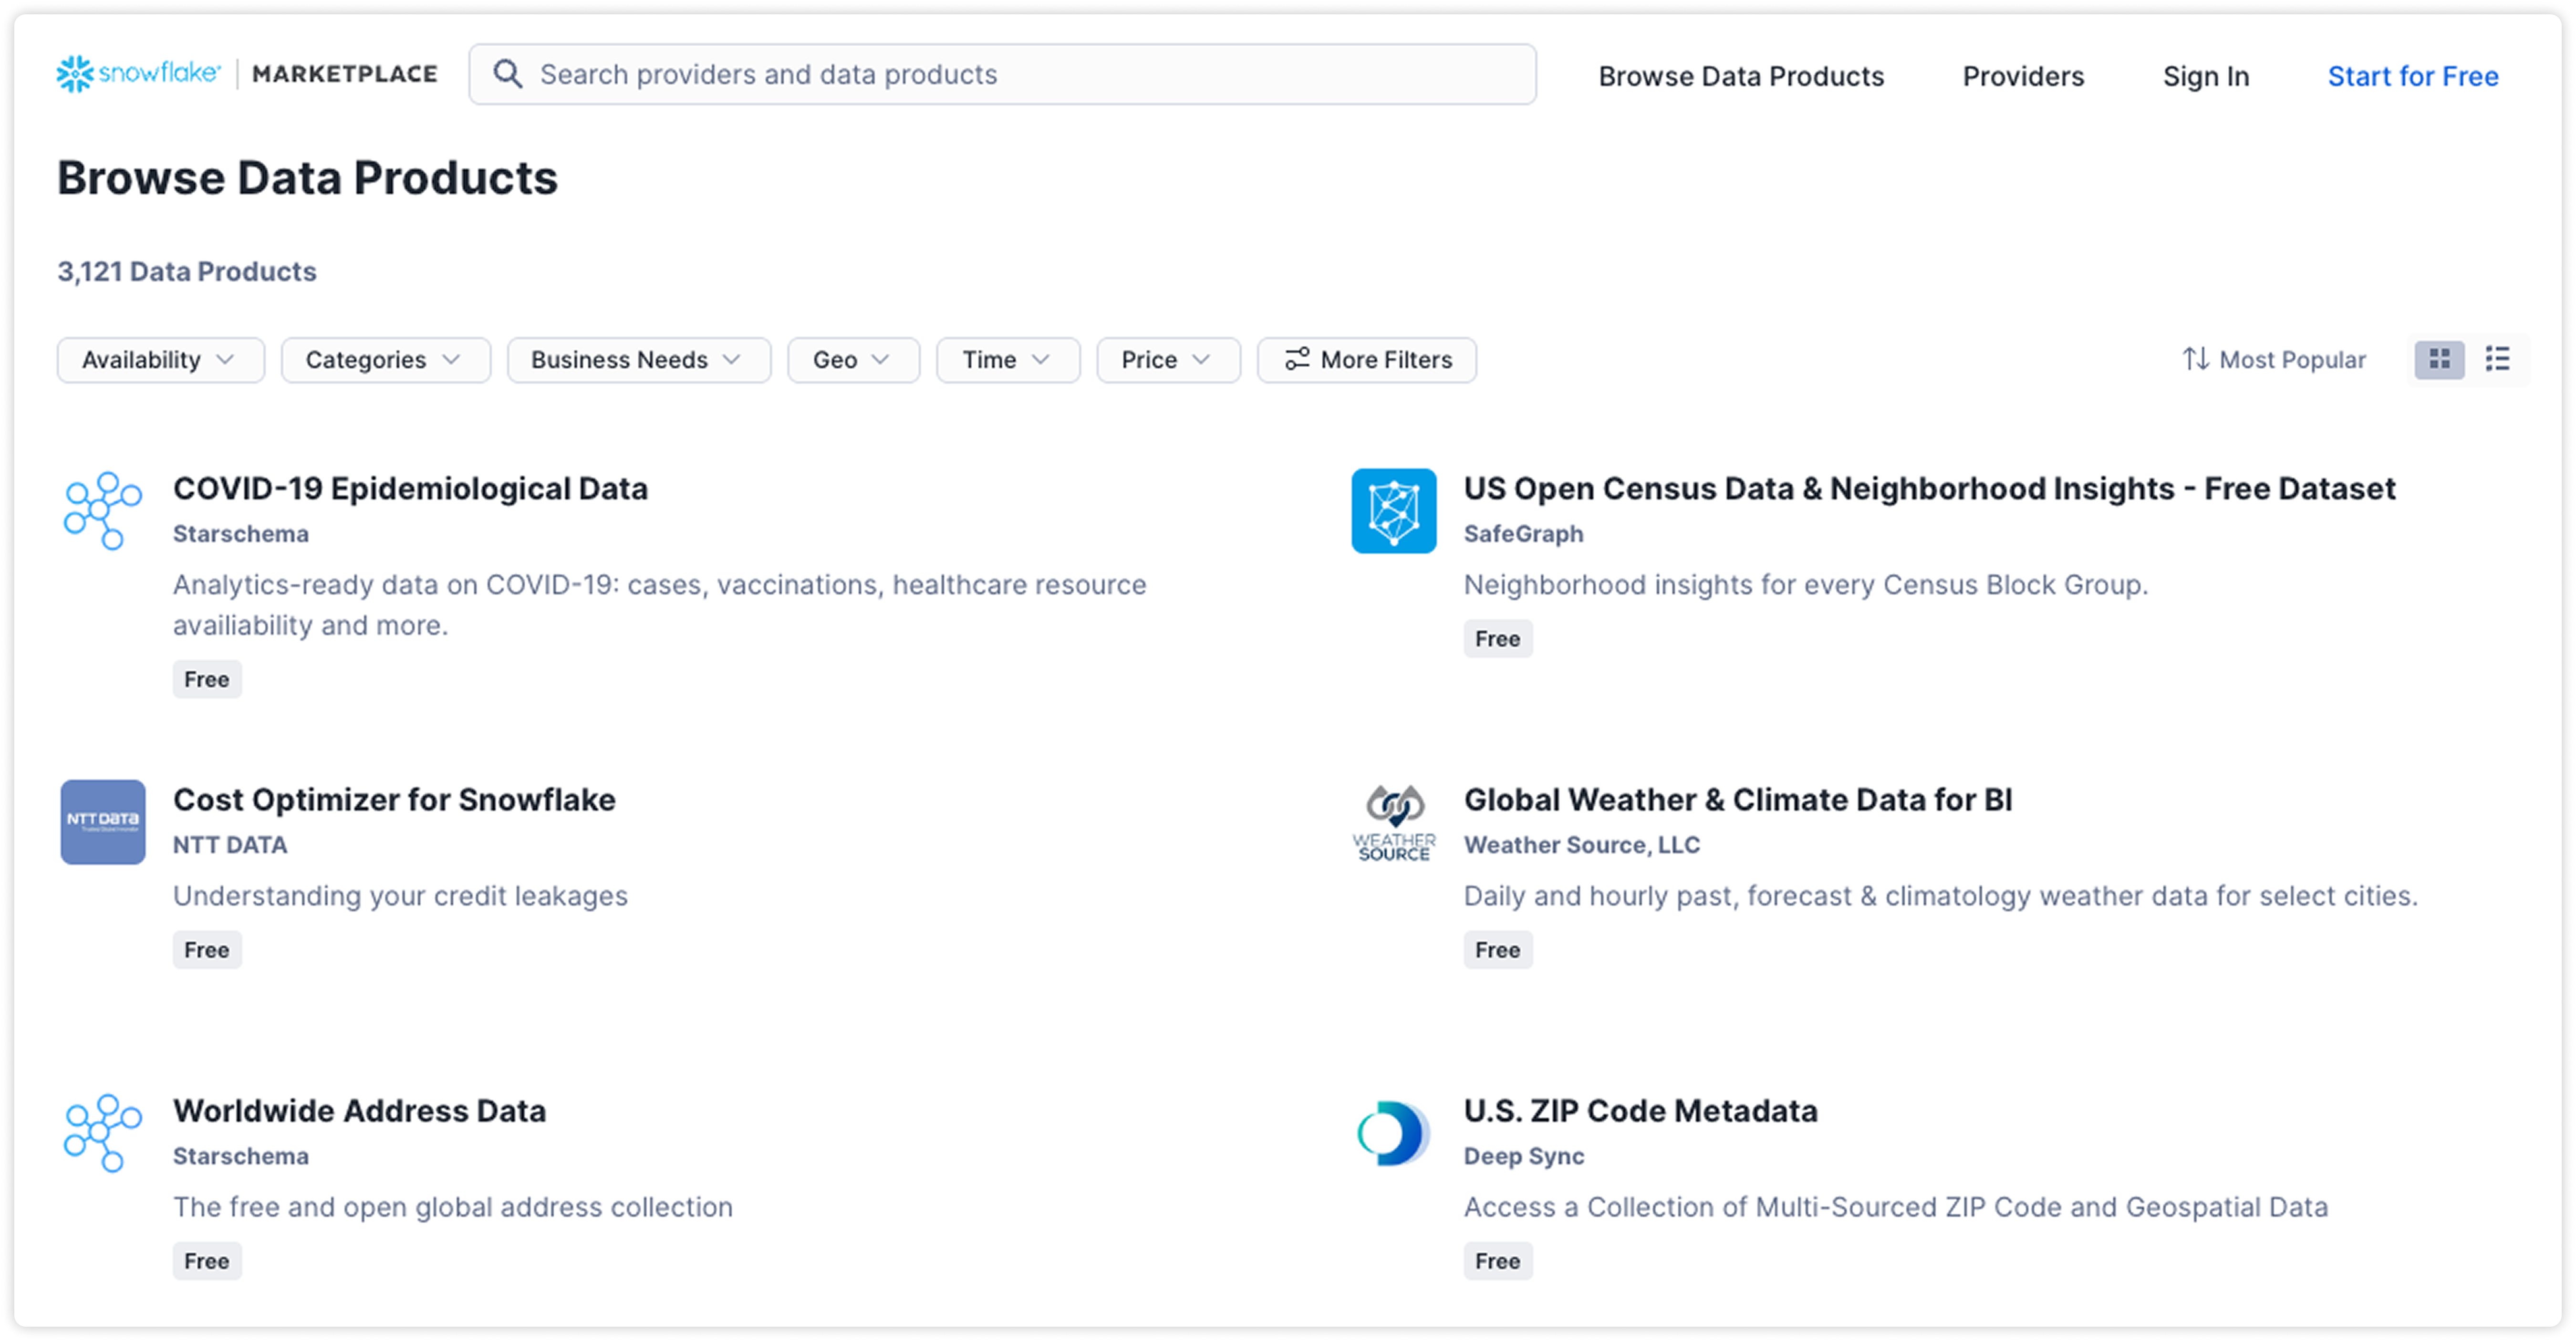Open the Providers page

pos(2023,76)
